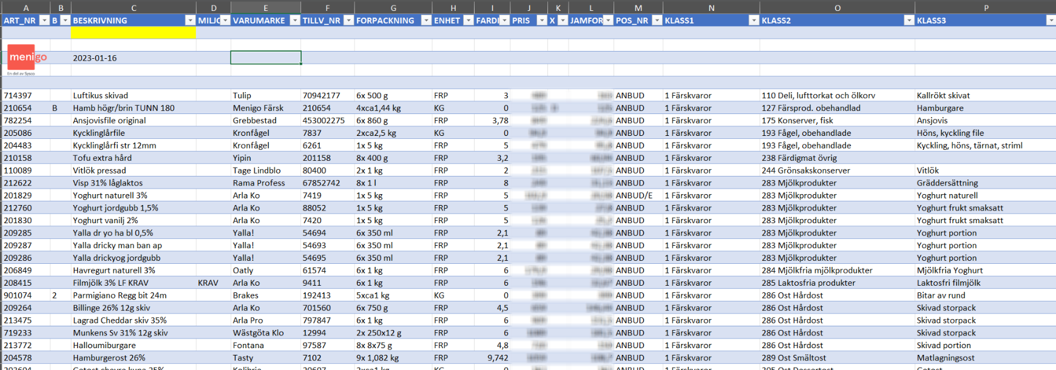This screenshot has width=1056, height=370.
Task: Select the 'Rama Profess' cell
Action: 266,183
